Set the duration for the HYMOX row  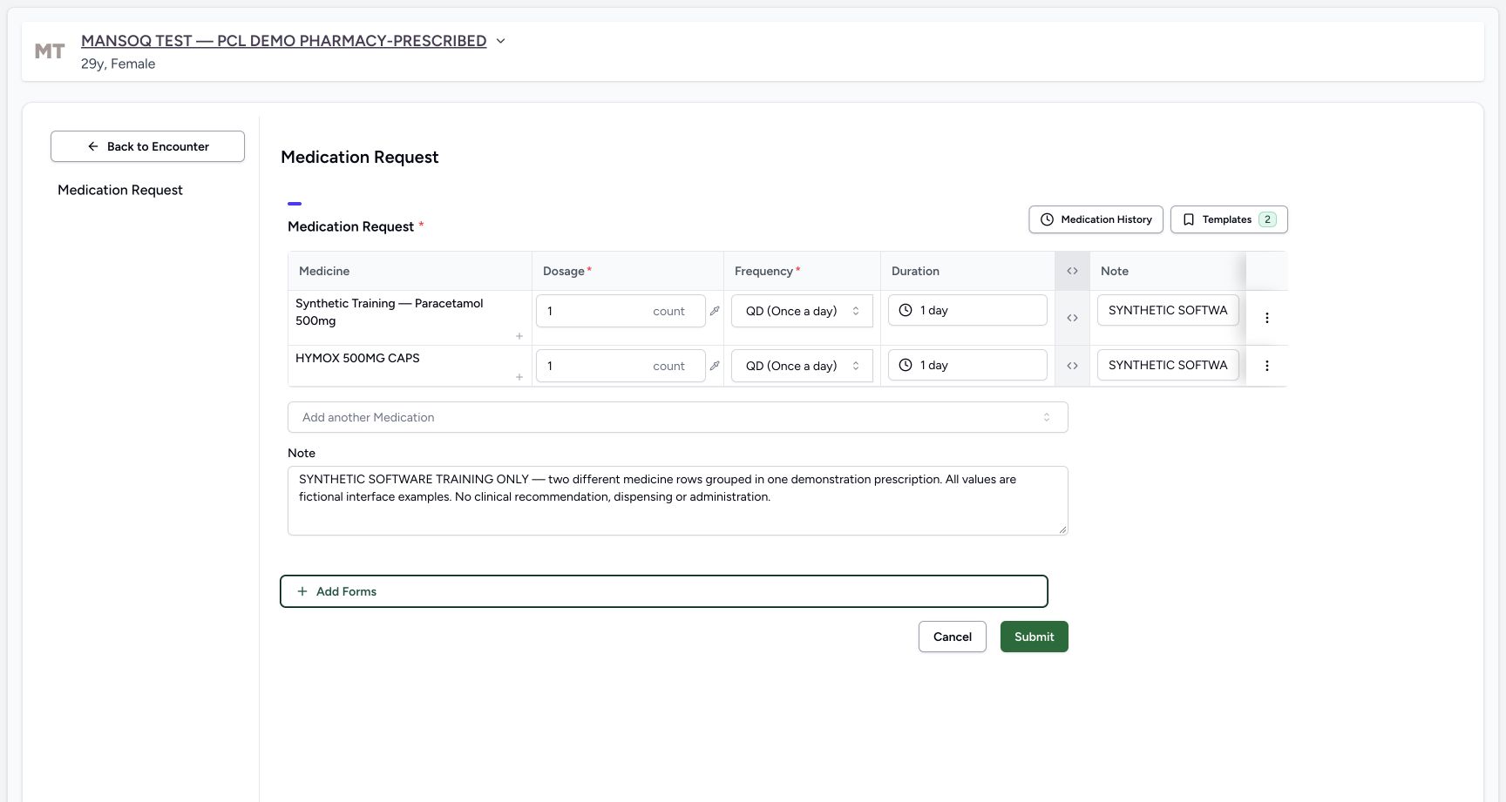[967, 365]
